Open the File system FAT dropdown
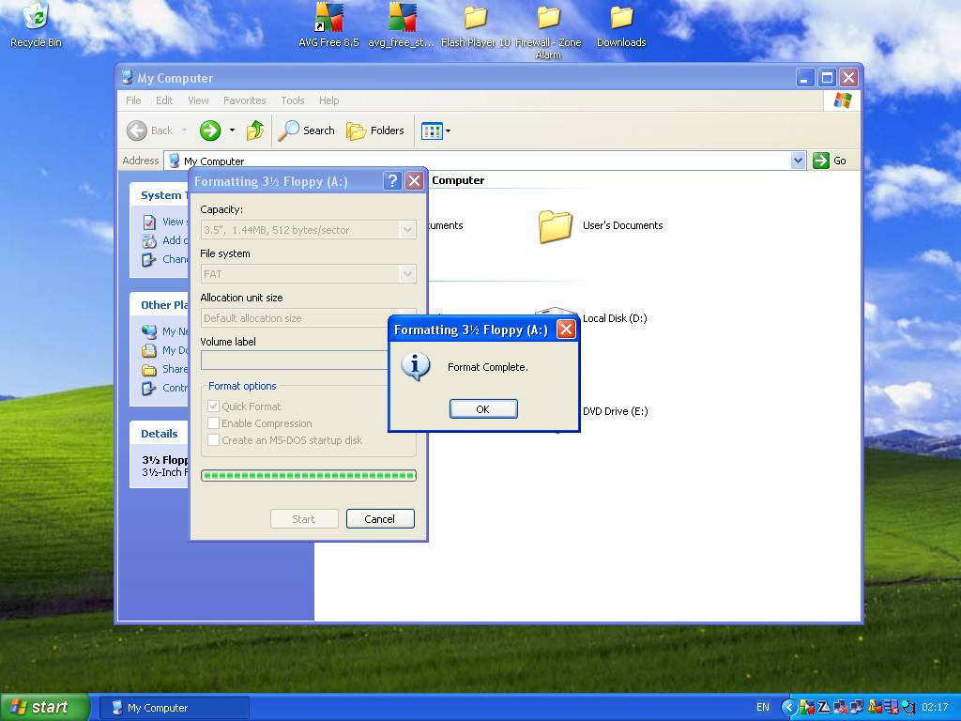 point(407,274)
